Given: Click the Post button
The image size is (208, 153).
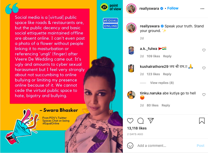Looking at the screenshot, I should coord(200,146).
